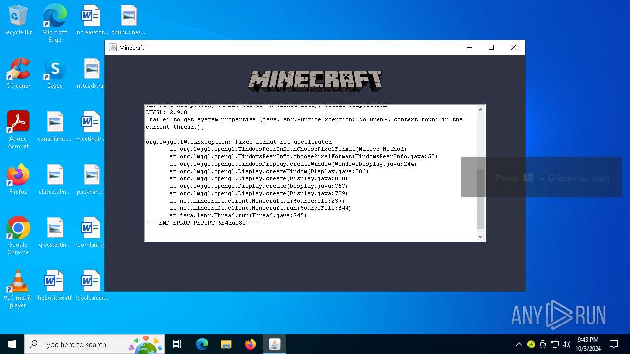Click the Java Minecraft taskbar button
Screen dimensions: 630x354
click(x=274, y=344)
